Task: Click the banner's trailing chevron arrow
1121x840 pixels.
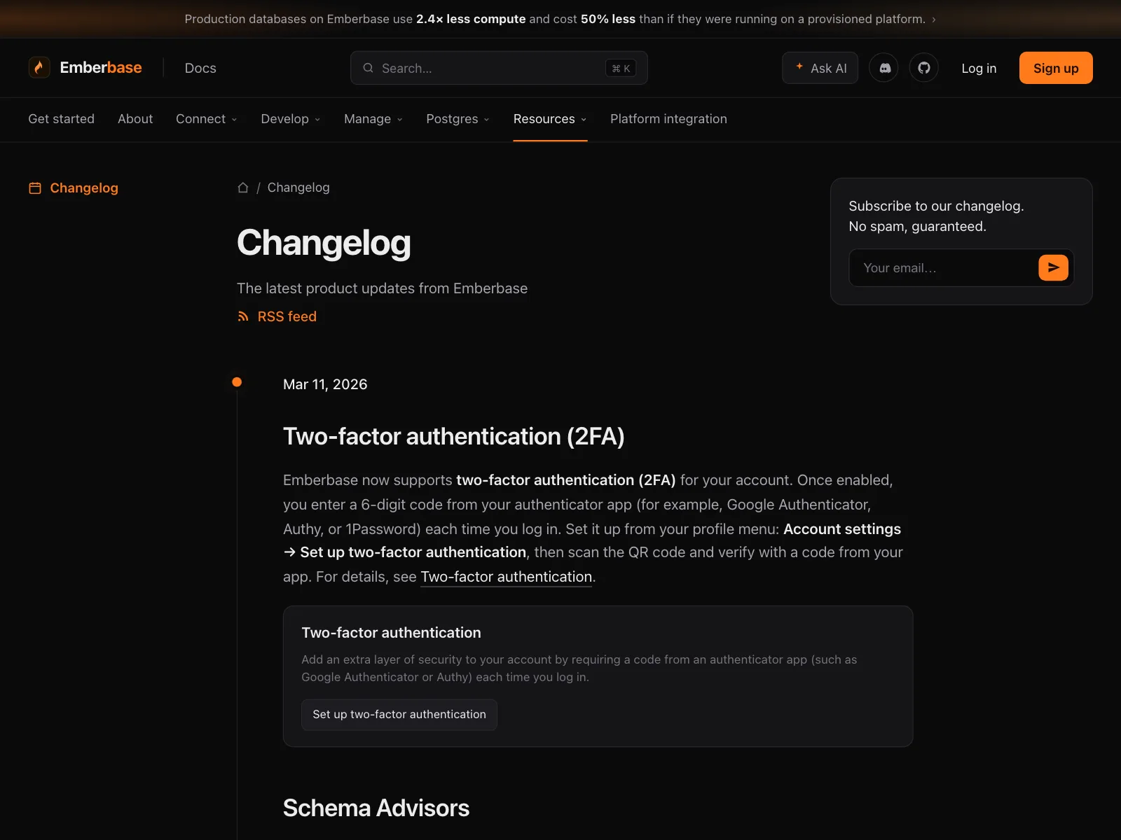Action: click(934, 20)
